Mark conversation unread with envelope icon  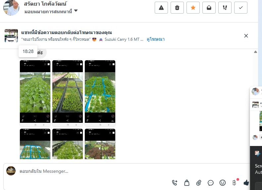209,8
